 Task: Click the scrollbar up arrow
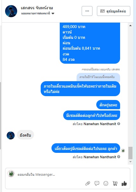130,25
